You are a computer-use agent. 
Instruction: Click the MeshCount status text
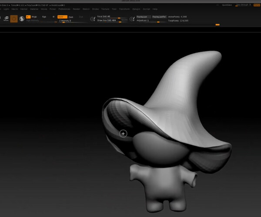58,5
